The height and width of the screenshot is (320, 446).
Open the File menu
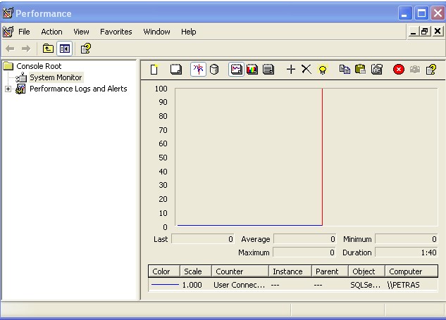pyautogui.click(x=24, y=32)
